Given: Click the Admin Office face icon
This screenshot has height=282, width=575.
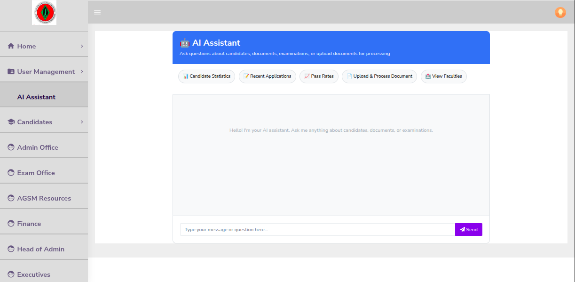Looking at the screenshot, I should (11, 147).
